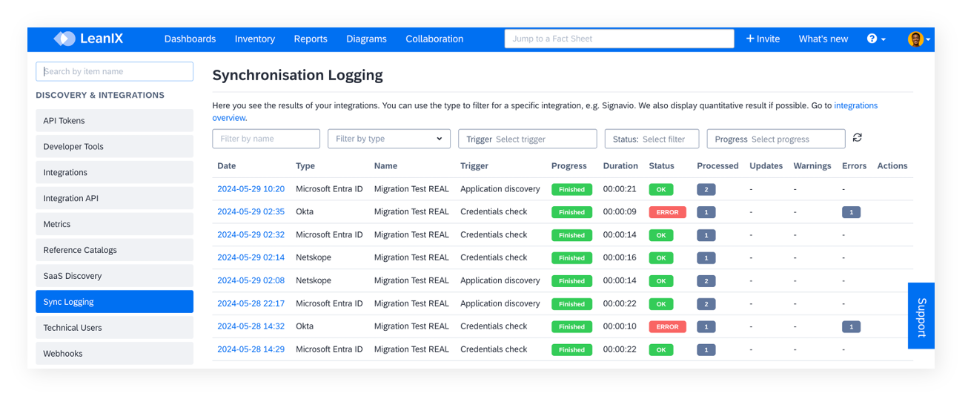Click the Search by item name field
Viewport: 968px width, 402px height.
click(114, 71)
